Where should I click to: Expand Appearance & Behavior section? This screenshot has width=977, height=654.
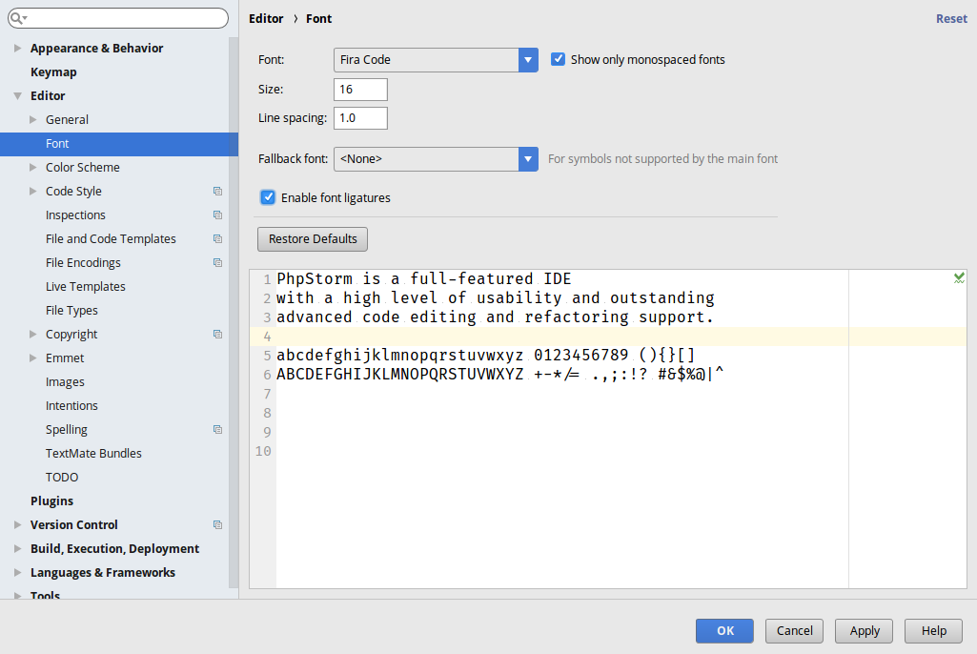[x=17, y=48]
